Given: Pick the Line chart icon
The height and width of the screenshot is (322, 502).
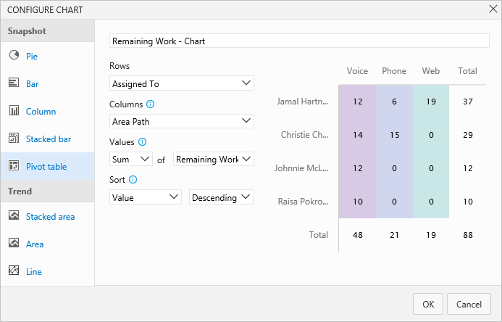Looking at the screenshot, I should point(14,271).
